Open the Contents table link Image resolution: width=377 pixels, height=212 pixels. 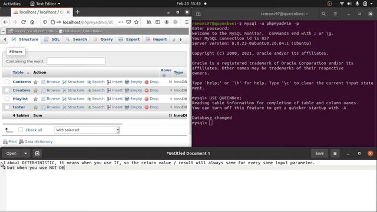point(22,82)
